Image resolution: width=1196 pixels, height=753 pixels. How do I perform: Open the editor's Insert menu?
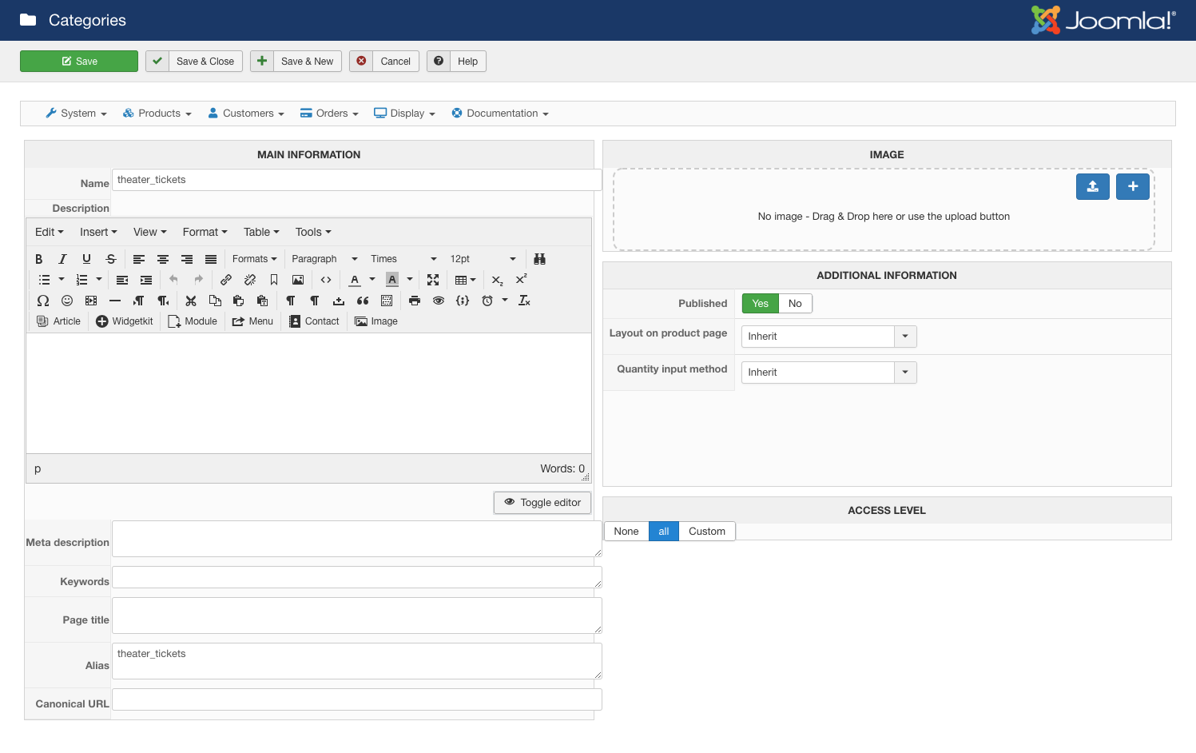click(98, 232)
